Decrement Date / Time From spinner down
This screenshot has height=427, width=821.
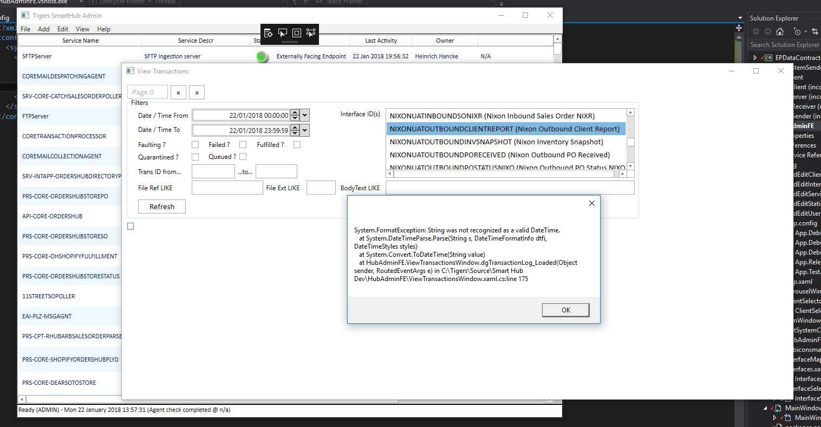coord(295,118)
